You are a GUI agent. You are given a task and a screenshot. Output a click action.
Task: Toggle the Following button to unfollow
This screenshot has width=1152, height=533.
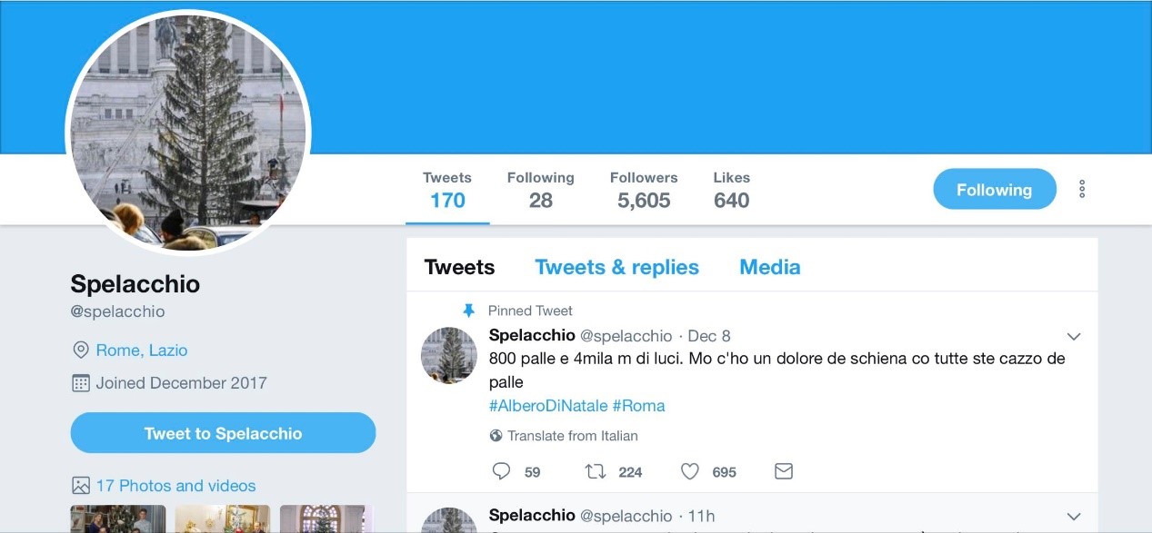click(994, 189)
